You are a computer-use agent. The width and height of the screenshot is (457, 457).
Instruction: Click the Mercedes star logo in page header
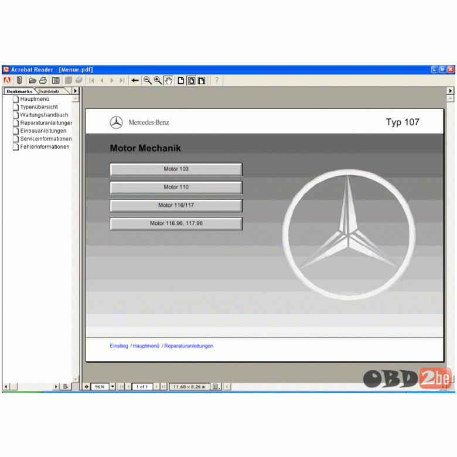[116, 122]
